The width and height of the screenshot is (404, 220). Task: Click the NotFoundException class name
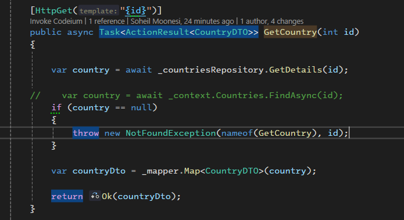coord(170,133)
